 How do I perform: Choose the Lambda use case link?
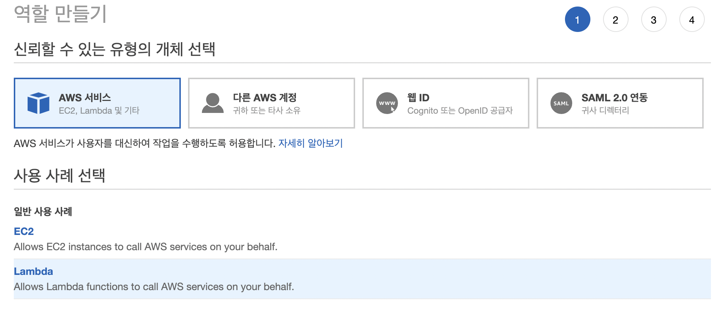click(x=33, y=271)
